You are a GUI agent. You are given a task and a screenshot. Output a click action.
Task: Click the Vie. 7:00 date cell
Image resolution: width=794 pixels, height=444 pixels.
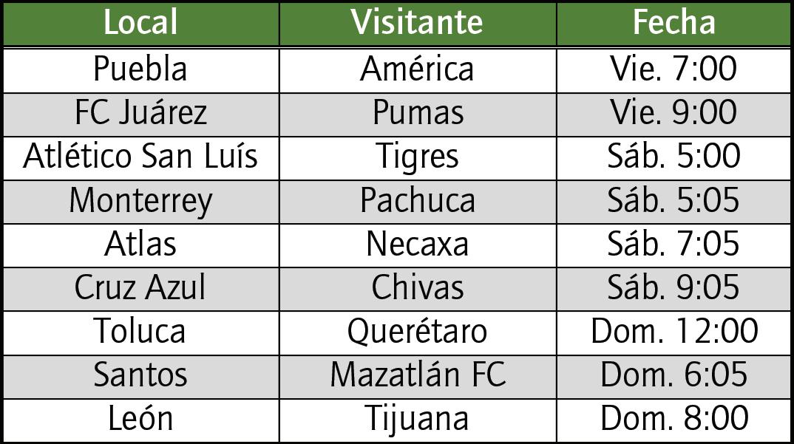click(673, 70)
